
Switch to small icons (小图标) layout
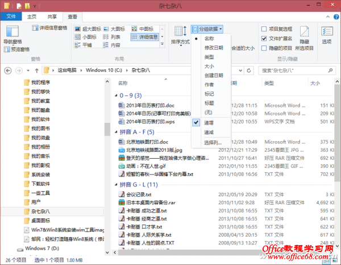pyautogui.click(x=85, y=37)
